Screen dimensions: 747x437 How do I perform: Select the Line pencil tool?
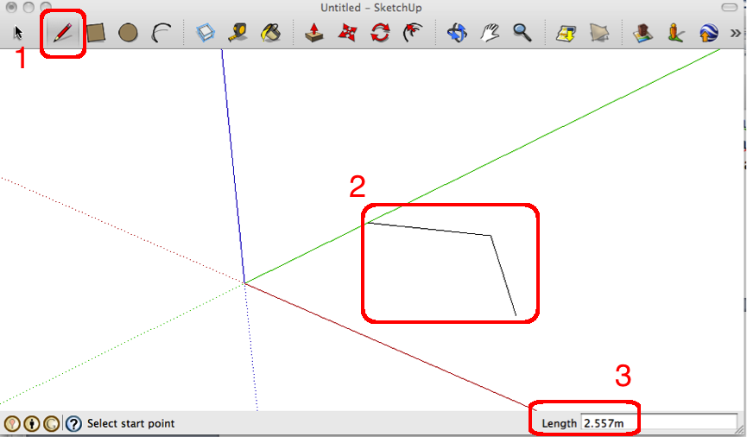[62, 34]
